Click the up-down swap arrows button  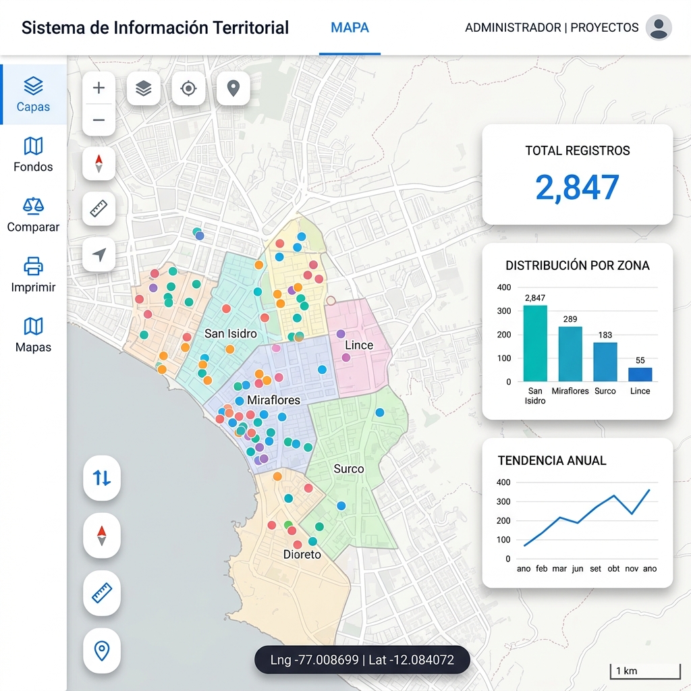[102, 478]
